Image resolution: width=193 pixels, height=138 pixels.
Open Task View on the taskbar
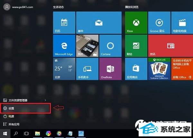pos(26,133)
